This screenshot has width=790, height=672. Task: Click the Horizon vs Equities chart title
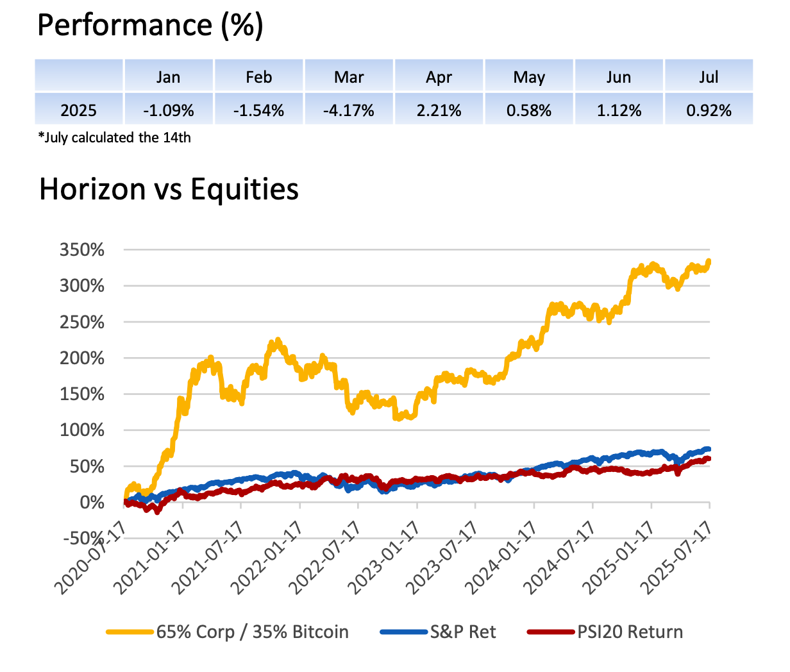pos(169,190)
